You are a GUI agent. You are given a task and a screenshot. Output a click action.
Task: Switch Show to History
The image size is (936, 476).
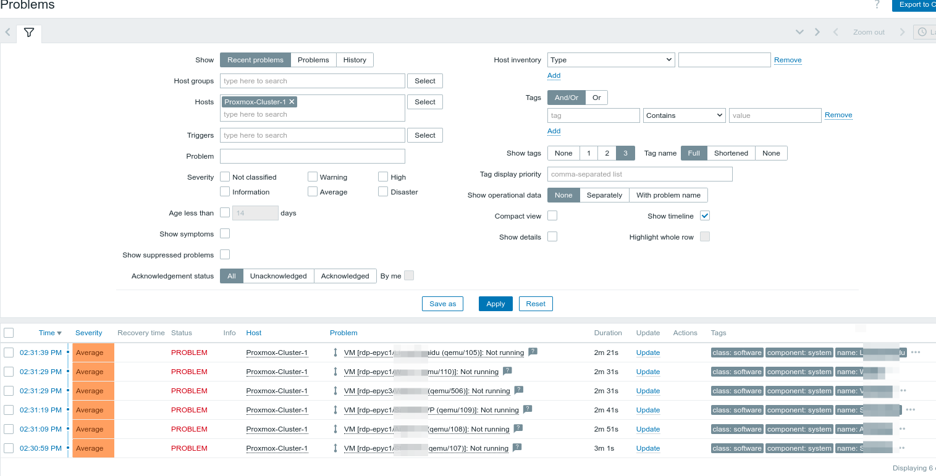[355, 60]
